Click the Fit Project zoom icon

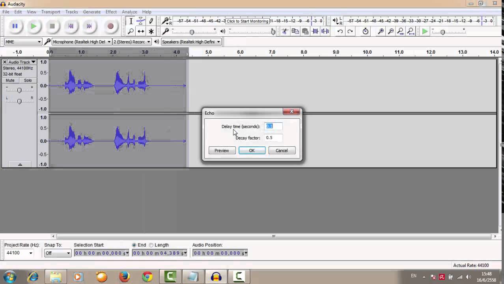pyautogui.click(x=411, y=32)
